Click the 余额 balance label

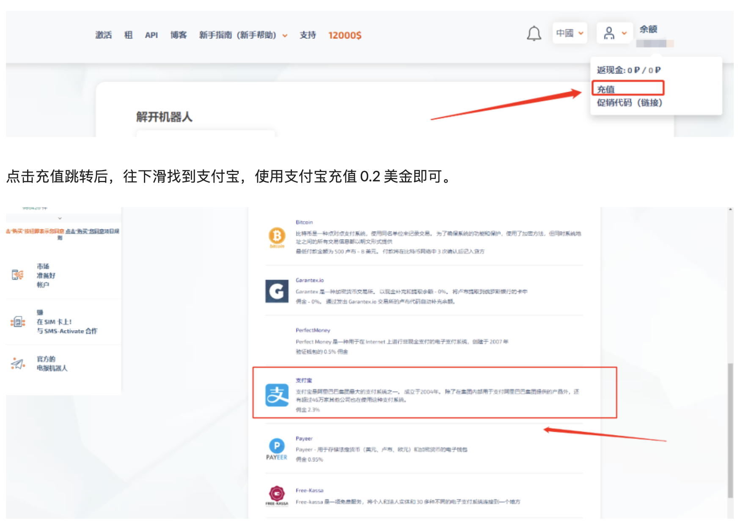(648, 29)
